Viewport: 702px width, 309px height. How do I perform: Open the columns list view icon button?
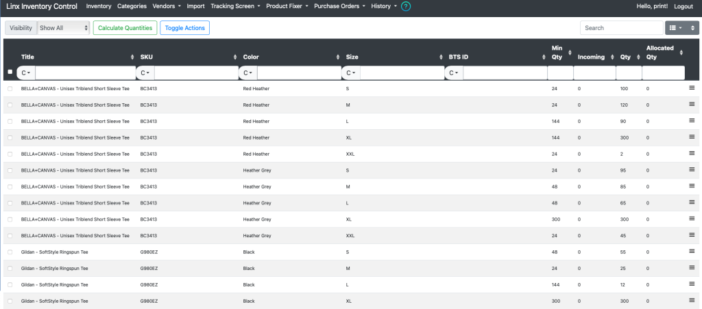[x=675, y=27]
